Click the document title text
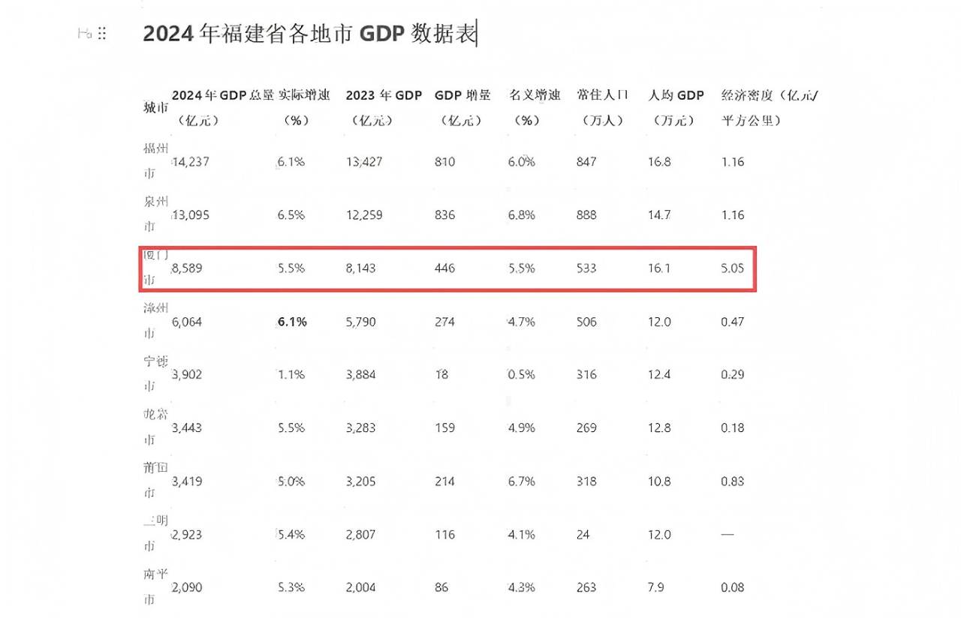Viewport: 961px width, 618px height. point(309,34)
